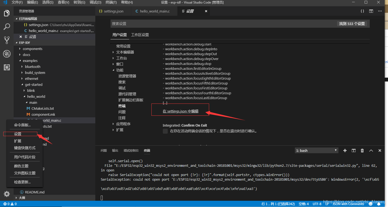Split the editor with the layout icon
The image size is (388, 207).
tap(371, 11)
